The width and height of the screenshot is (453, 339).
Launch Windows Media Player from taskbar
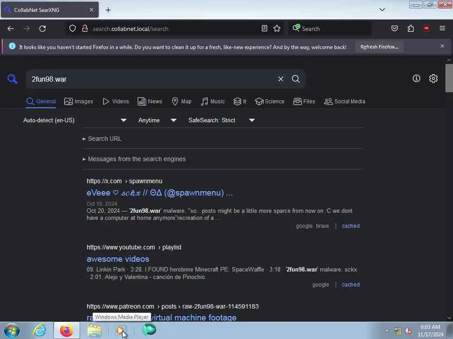(121, 330)
